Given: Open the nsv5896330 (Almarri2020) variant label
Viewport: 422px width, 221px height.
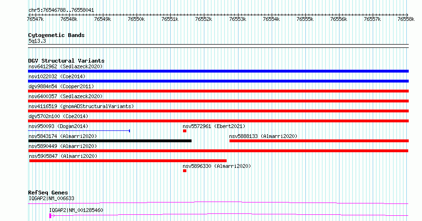Looking at the screenshot, I should click(217, 166).
